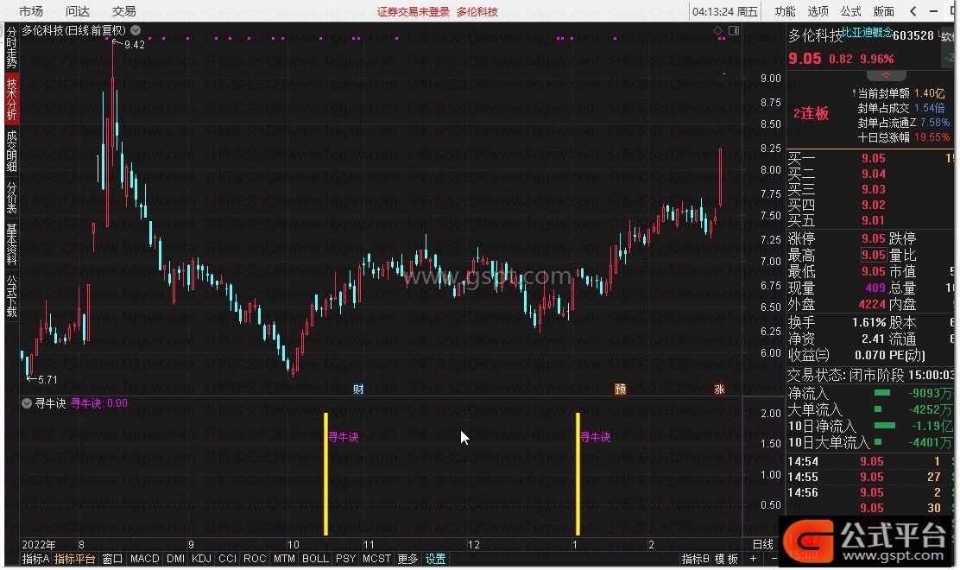The width and height of the screenshot is (960, 570).
Task: Click the 证券交易未登录 login link
Action: coord(414,11)
